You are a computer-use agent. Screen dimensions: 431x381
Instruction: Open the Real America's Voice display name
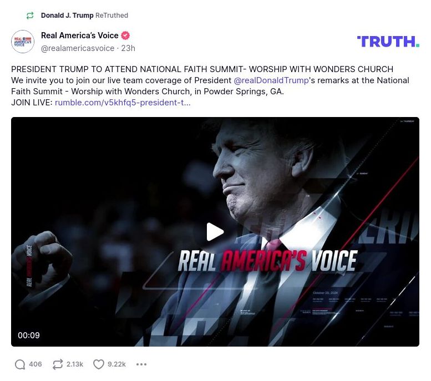click(x=79, y=35)
